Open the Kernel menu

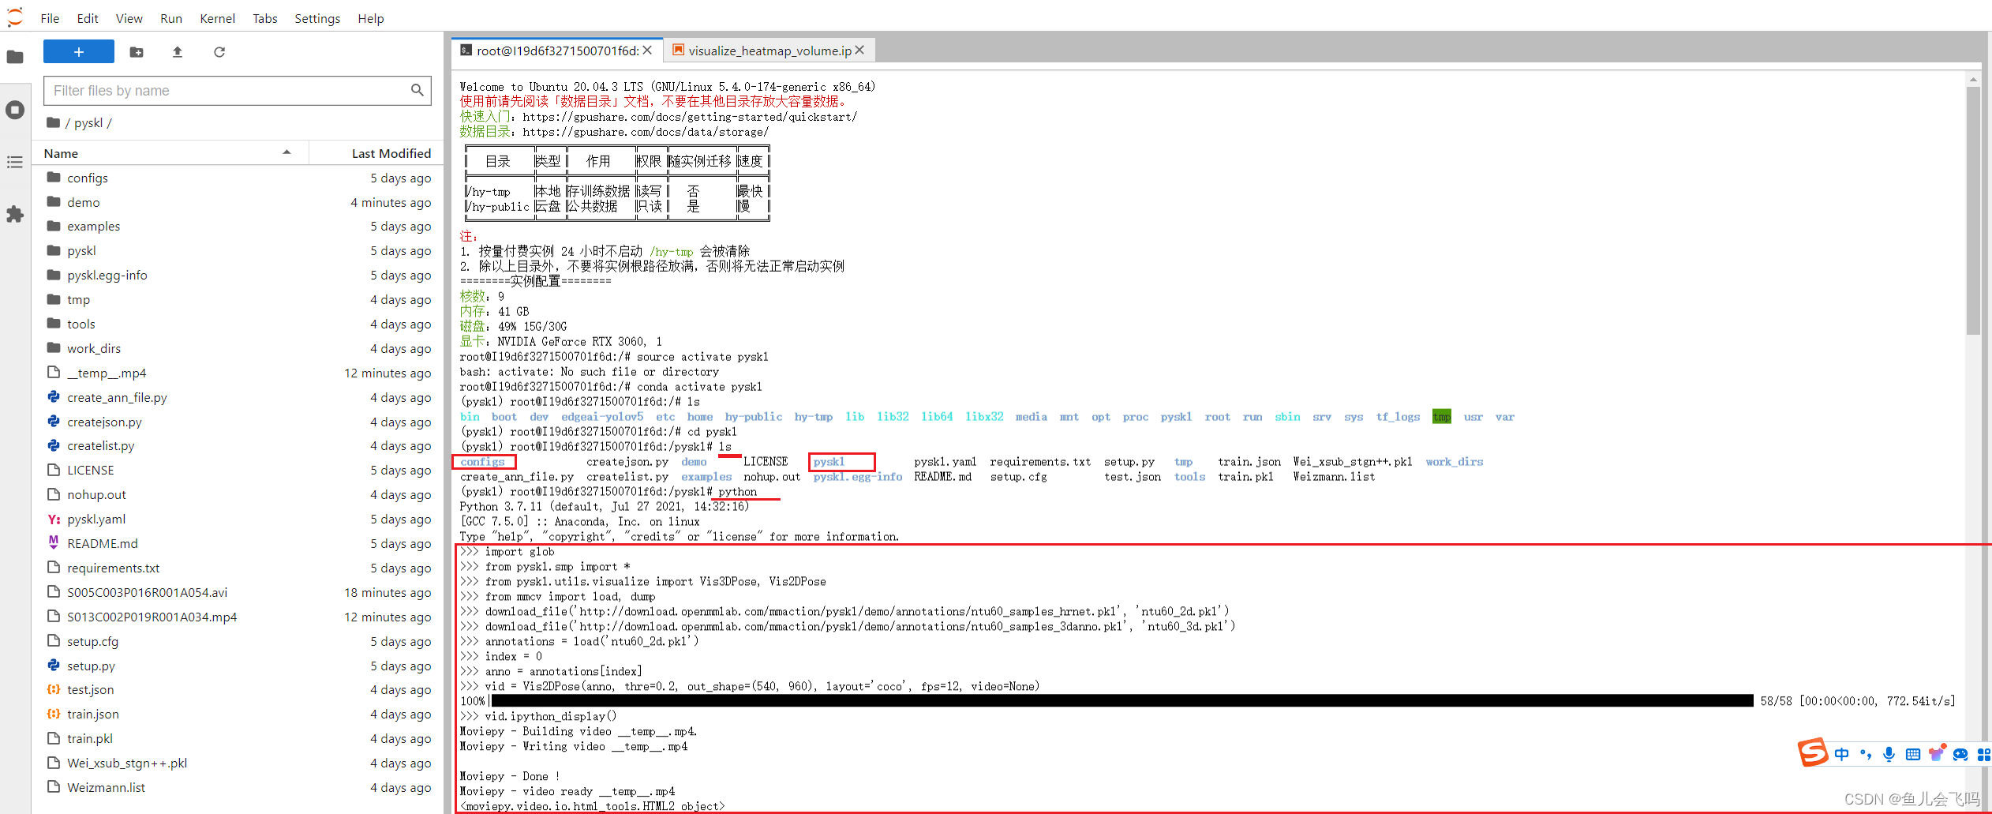[x=216, y=17]
